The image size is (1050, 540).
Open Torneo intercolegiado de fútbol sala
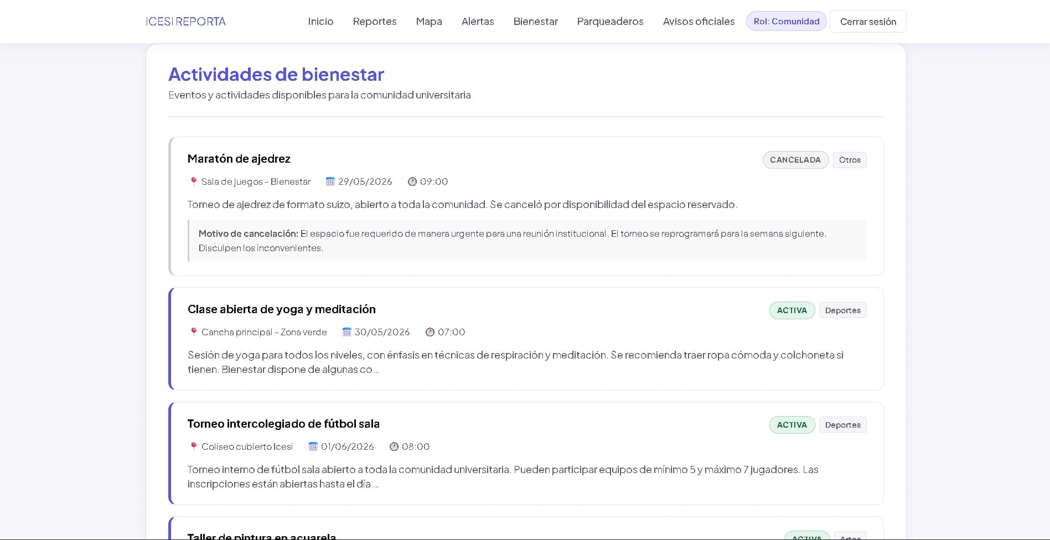(x=283, y=424)
